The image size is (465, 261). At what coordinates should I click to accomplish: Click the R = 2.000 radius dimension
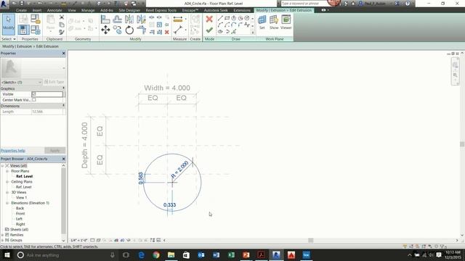179,170
